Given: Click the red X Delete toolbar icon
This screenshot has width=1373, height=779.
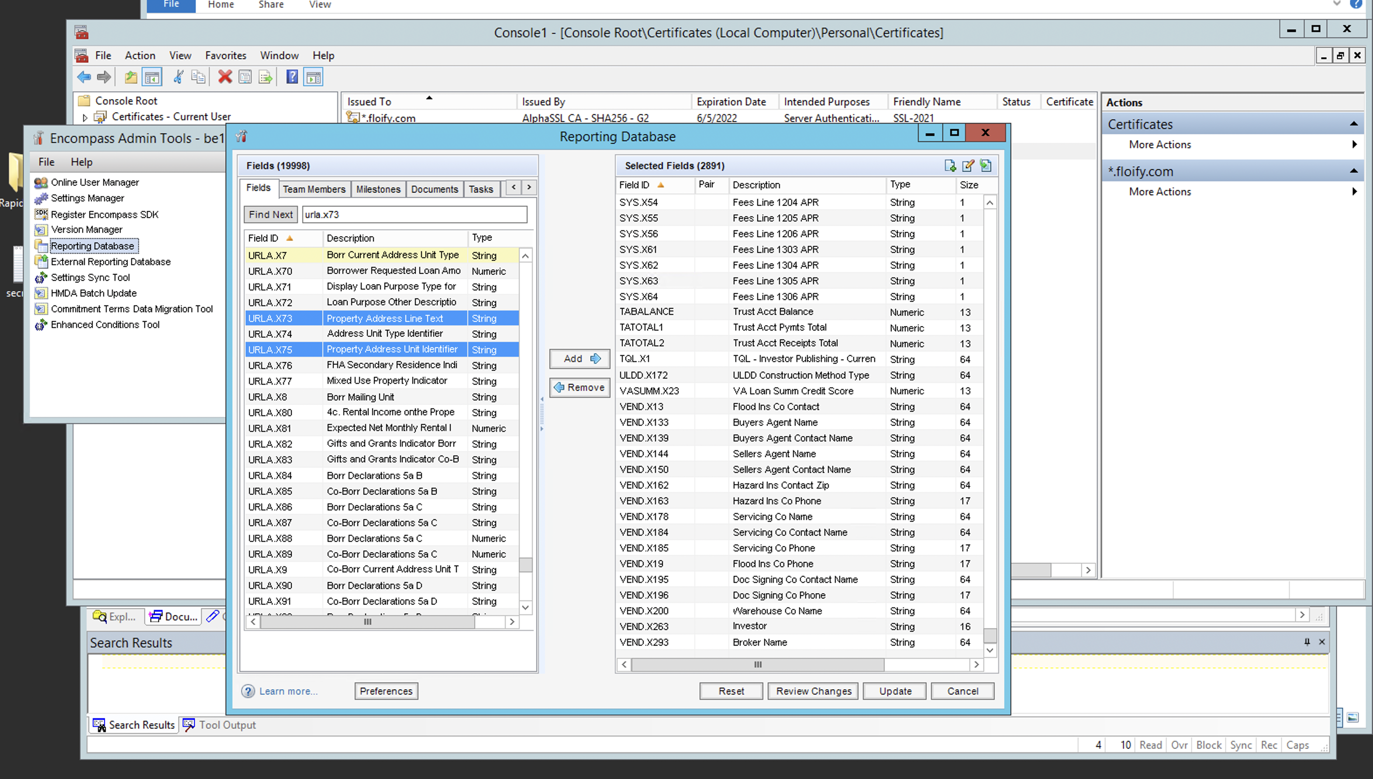Looking at the screenshot, I should (x=225, y=78).
